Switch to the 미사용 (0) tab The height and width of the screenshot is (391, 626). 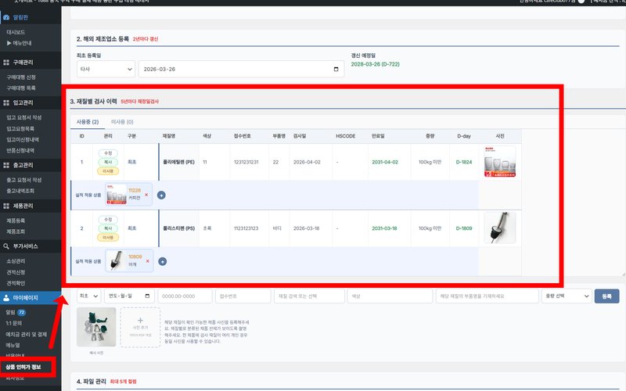[122, 122]
